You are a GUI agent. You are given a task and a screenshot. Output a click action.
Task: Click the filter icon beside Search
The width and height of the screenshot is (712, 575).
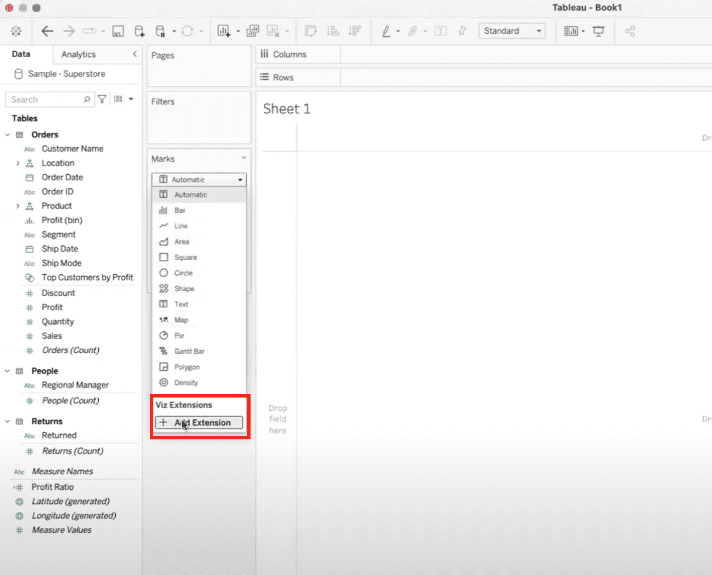(x=102, y=99)
